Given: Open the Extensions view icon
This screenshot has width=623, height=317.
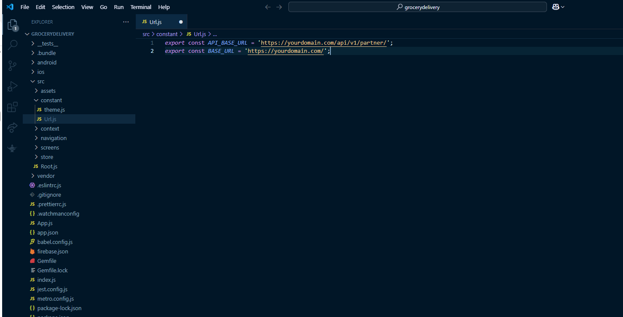Looking at the screenshot, I should pyautogui.click(x=12, y=107).
